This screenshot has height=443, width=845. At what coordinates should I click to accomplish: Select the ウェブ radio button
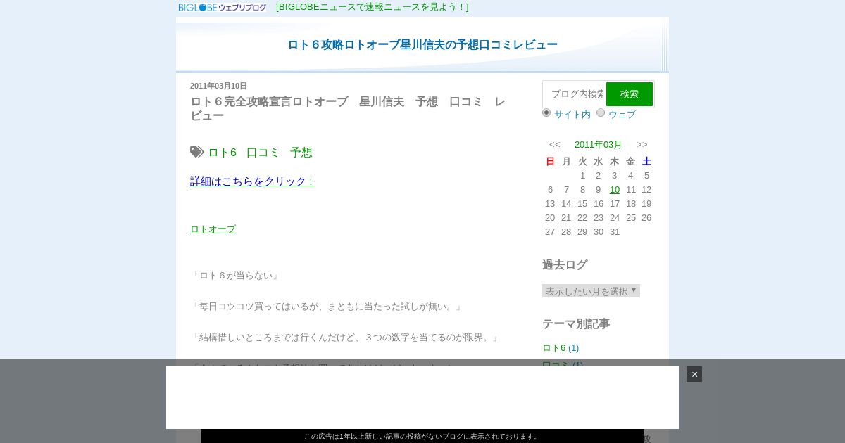601,113
